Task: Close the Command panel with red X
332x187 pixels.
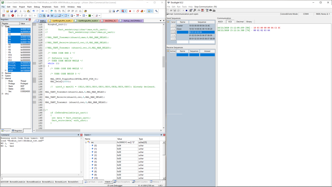Action: (81, 135)
